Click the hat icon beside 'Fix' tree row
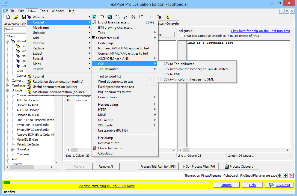Image resolution: width=297 pixels, height=196 pixels. [18, 61]
